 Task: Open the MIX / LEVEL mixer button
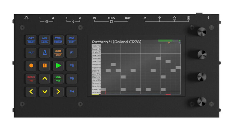pos(44,40)
